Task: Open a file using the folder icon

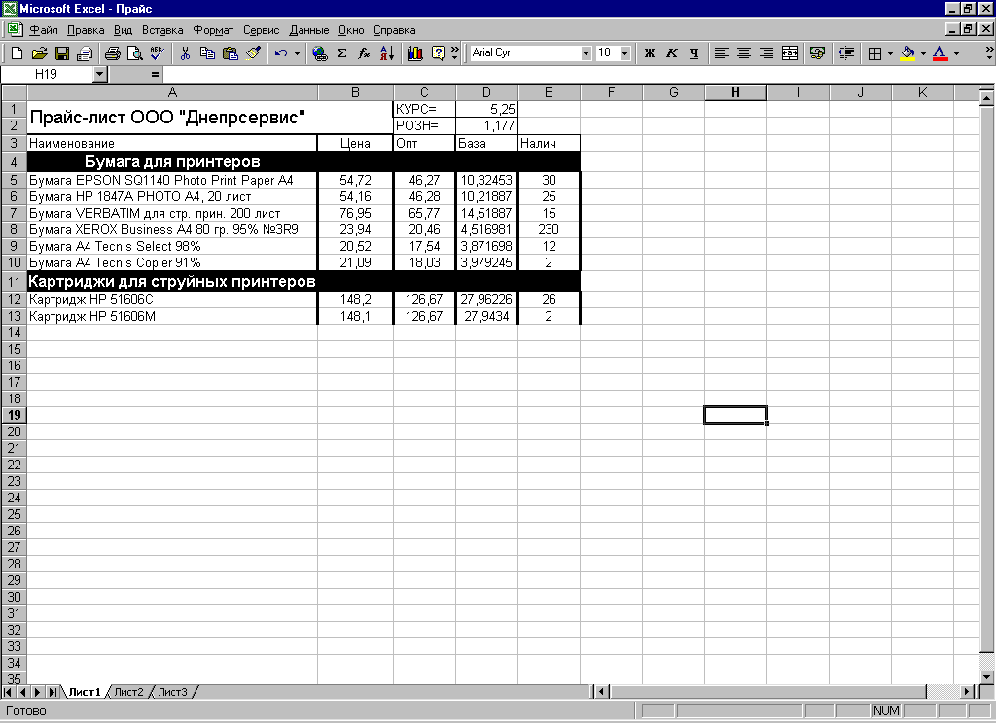Action: tap(39, 53)
